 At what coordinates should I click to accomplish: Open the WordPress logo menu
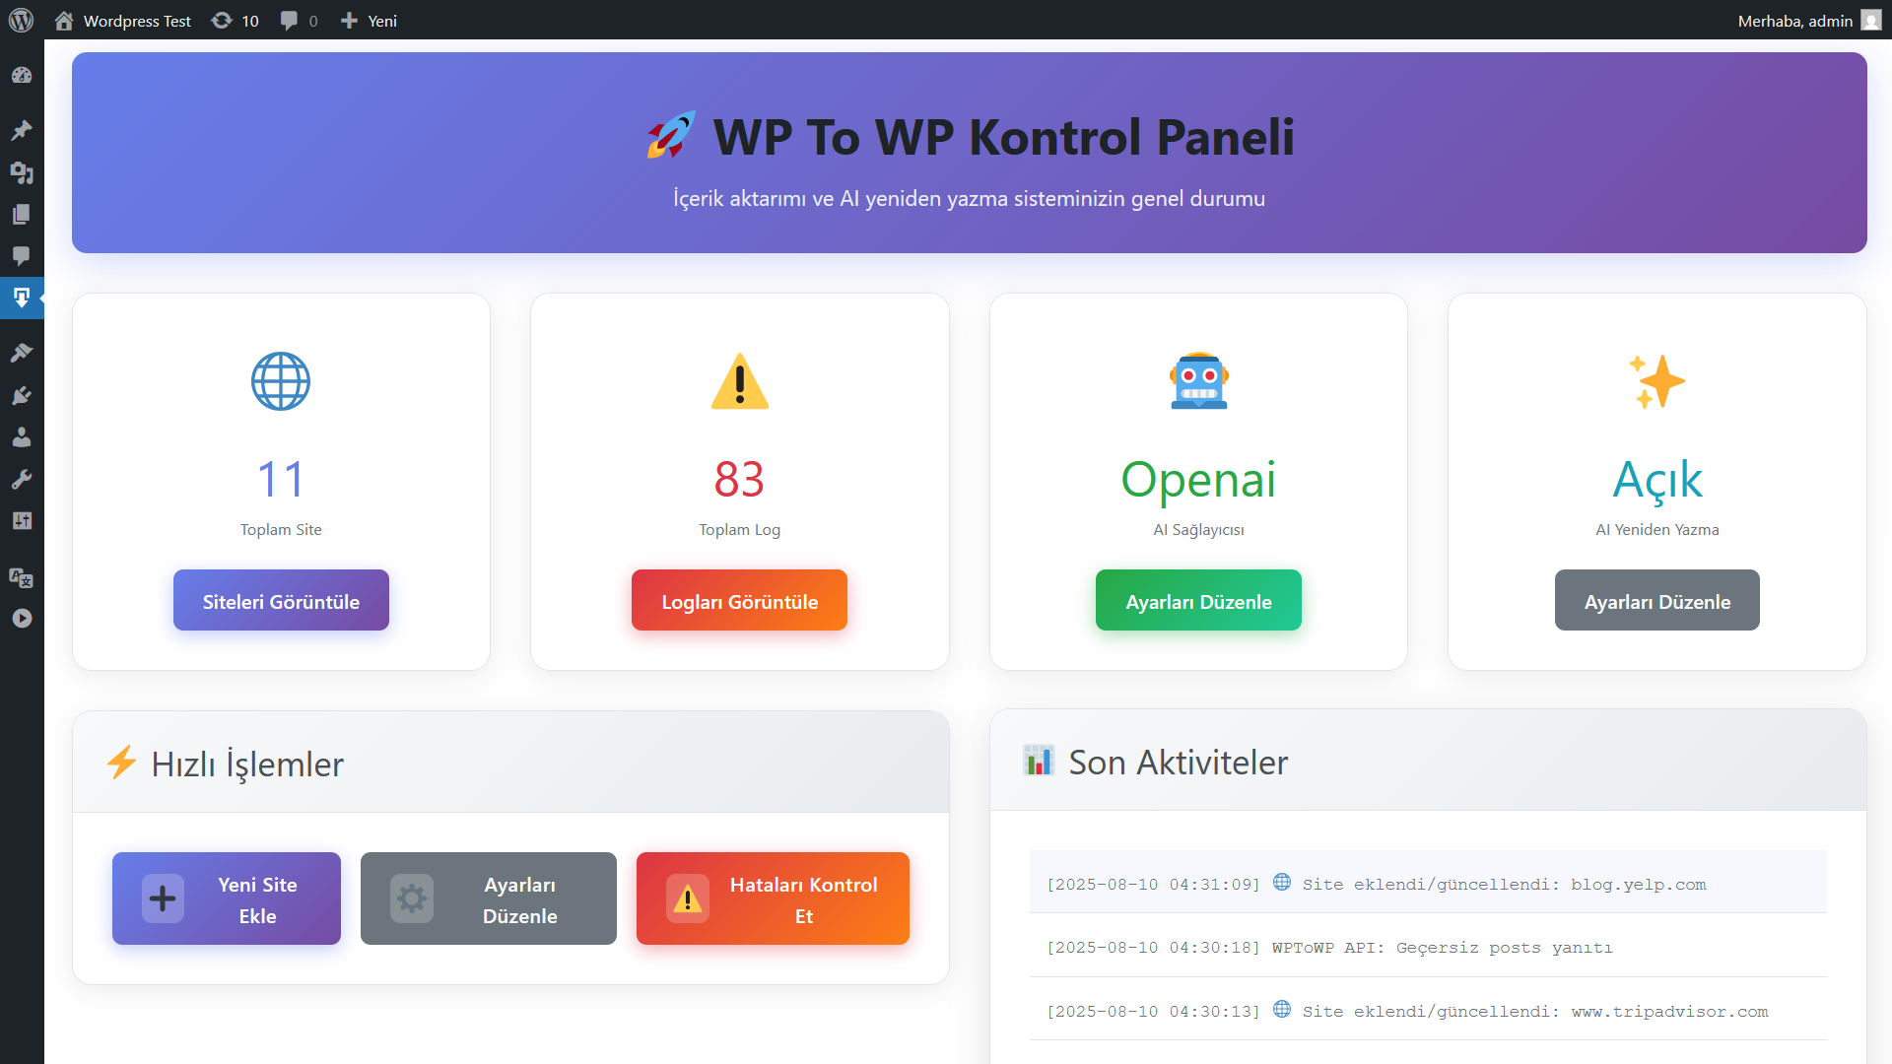click(x=21, y=20)
